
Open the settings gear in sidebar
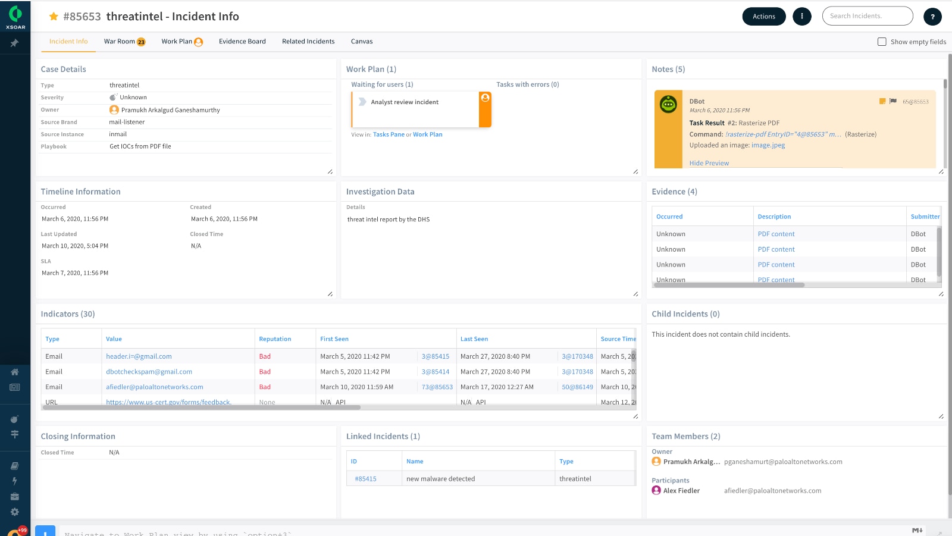(x=15, y=512)
